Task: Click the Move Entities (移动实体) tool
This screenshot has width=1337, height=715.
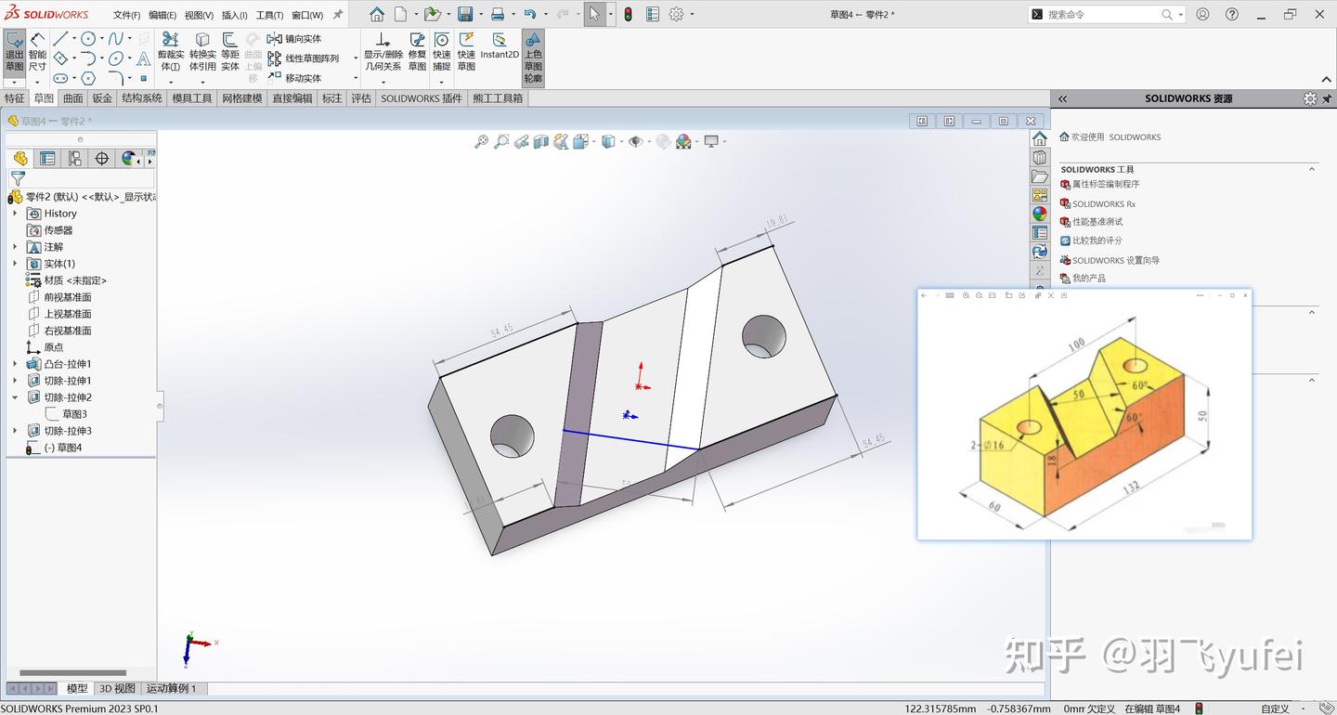Action: (x=294, y=78)
